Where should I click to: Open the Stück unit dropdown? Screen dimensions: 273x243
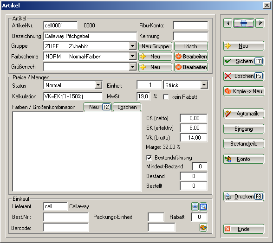pos(204,85)
